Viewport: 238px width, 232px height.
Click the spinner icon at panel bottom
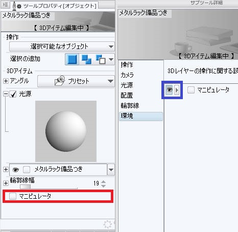click(108, 224)
